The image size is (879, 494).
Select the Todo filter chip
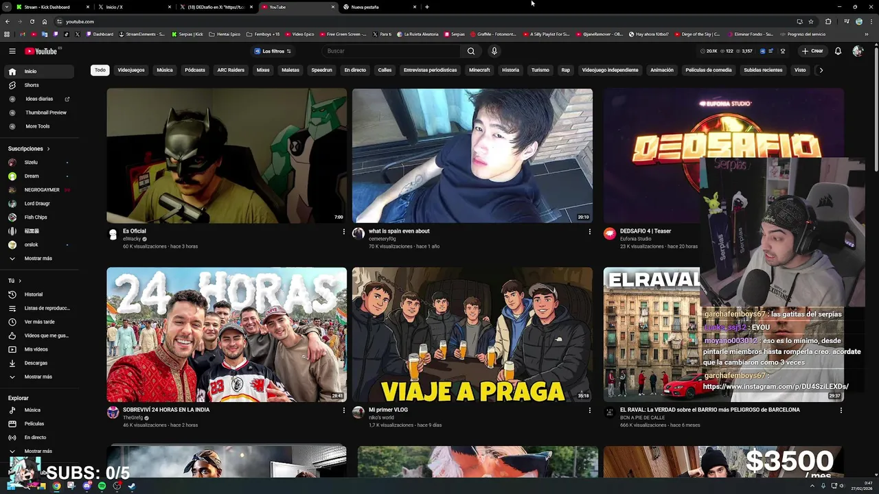tap(100, 70)
